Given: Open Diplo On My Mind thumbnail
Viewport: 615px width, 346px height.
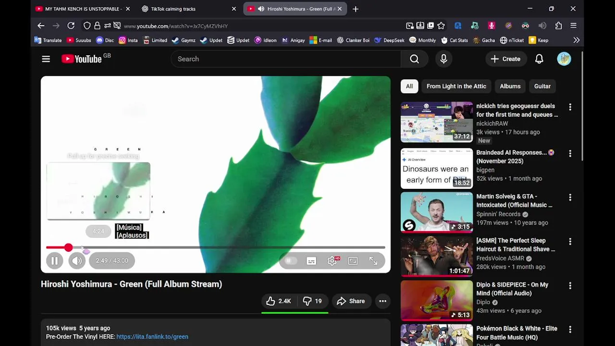Looking at the screenshot, I should 437,300.
